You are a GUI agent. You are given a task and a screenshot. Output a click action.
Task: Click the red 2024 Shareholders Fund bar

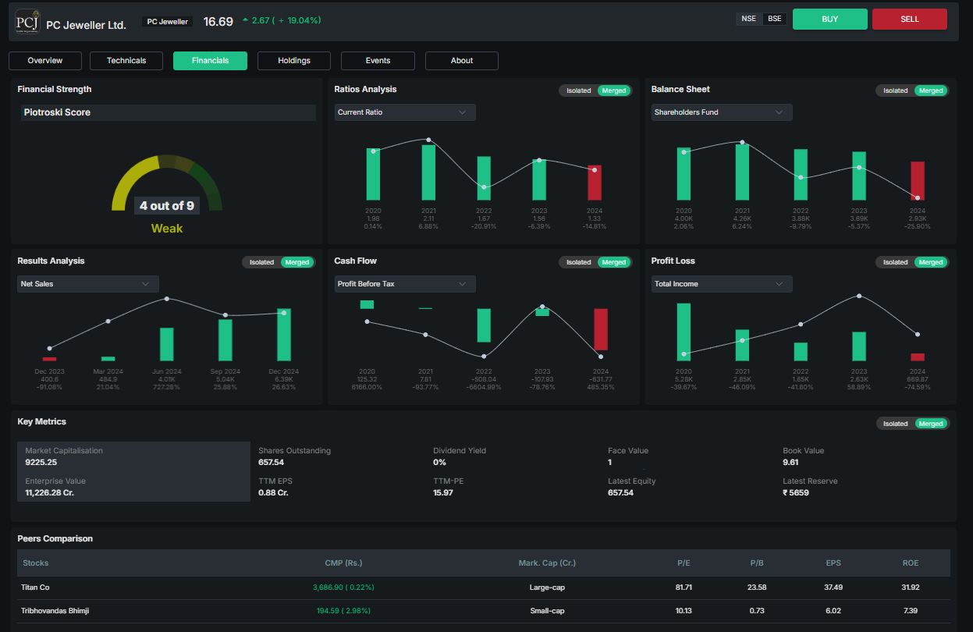pyautogui.click(x=918, y=181)
